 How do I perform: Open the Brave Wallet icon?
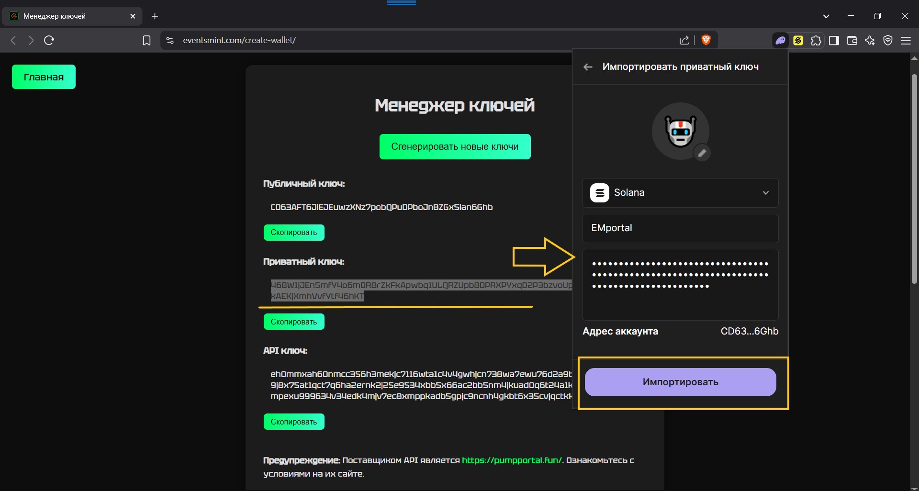point(852,41)
